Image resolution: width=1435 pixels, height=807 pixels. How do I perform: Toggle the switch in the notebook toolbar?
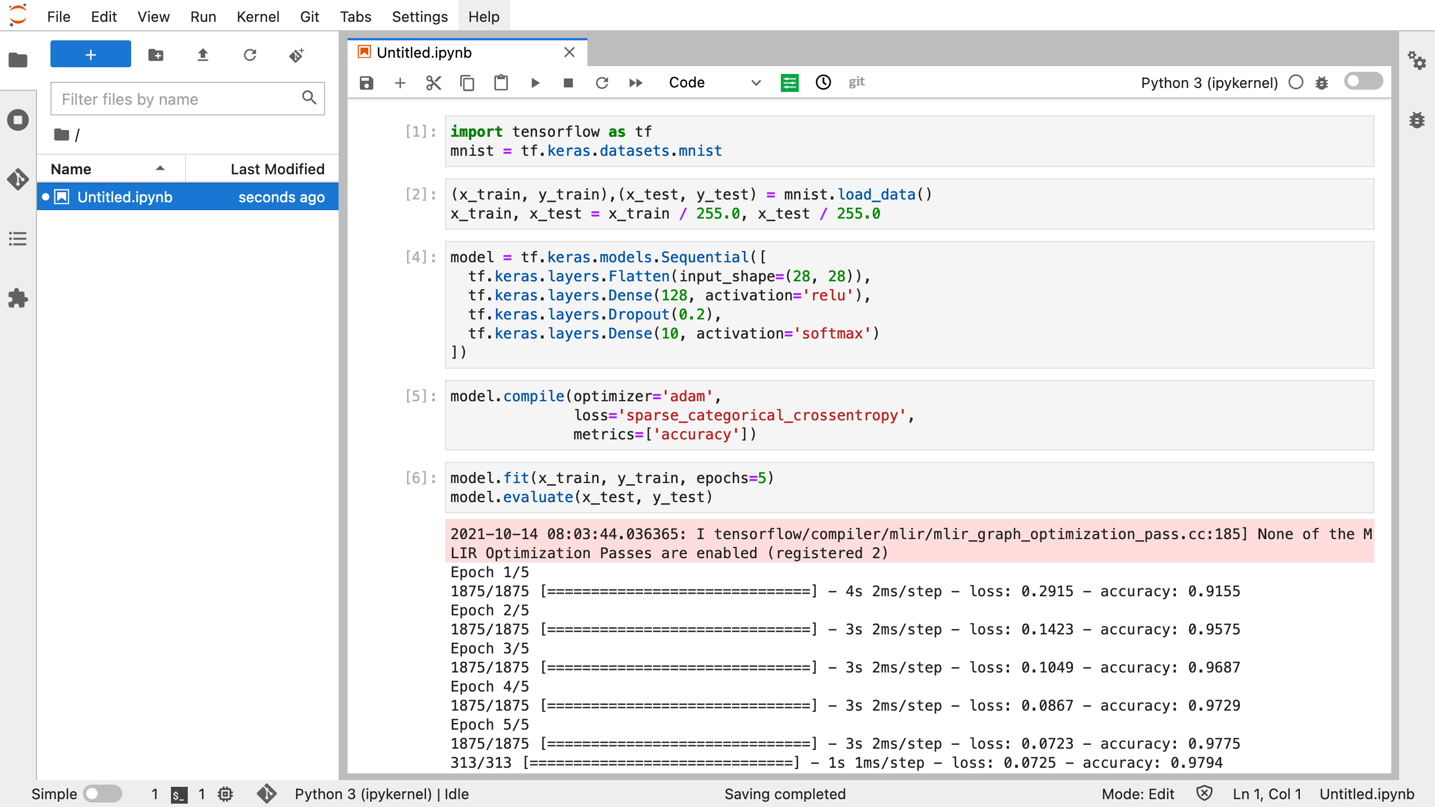(1363, 81)
